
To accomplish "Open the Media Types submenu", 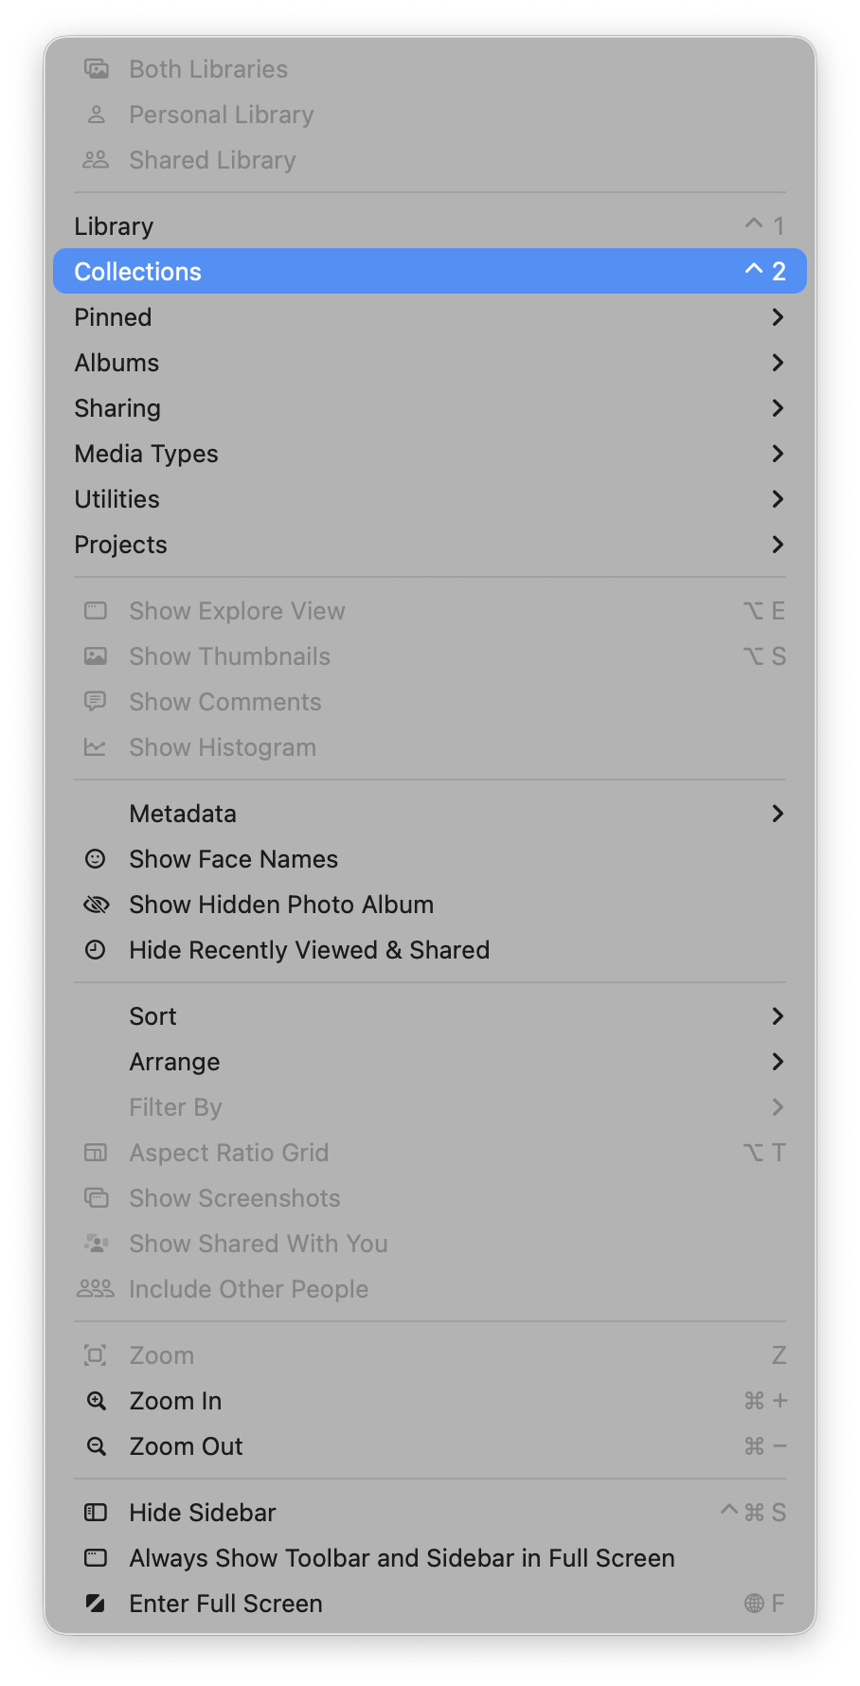I will (x=146, y=454).
